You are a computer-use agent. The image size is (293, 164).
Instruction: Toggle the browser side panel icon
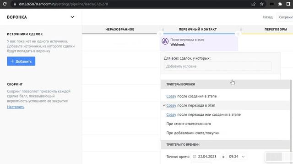point(288,4)
